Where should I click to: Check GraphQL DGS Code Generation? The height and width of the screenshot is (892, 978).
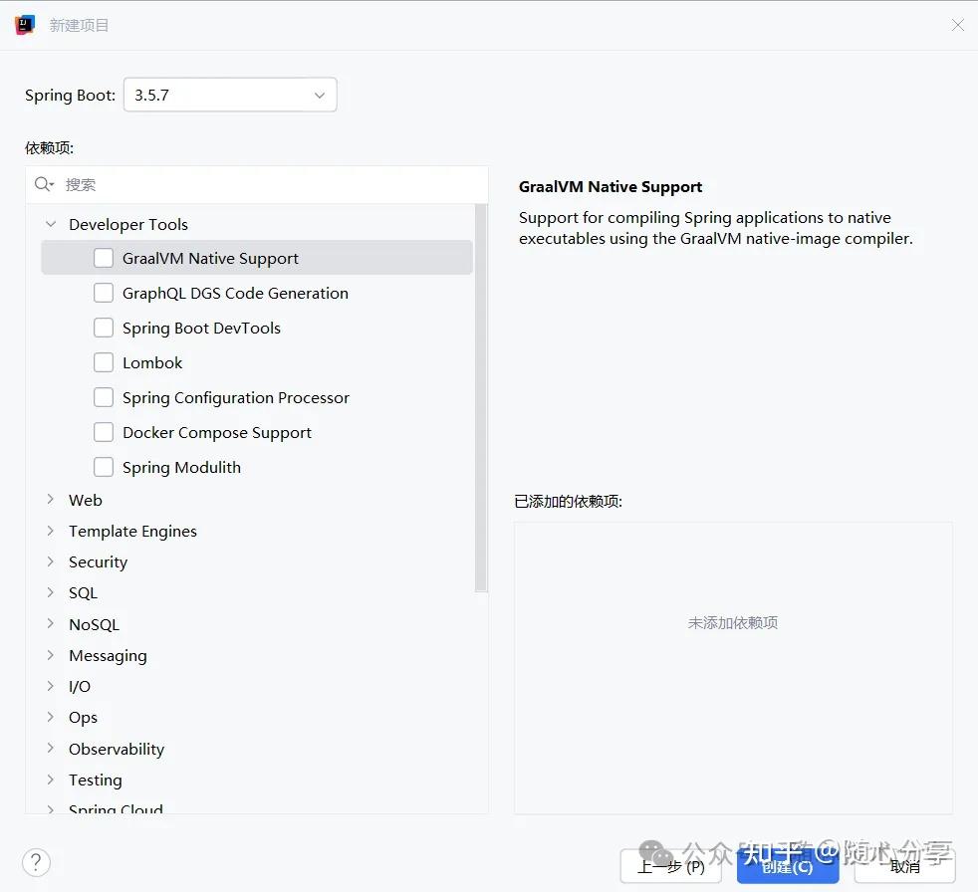point(104,293)
